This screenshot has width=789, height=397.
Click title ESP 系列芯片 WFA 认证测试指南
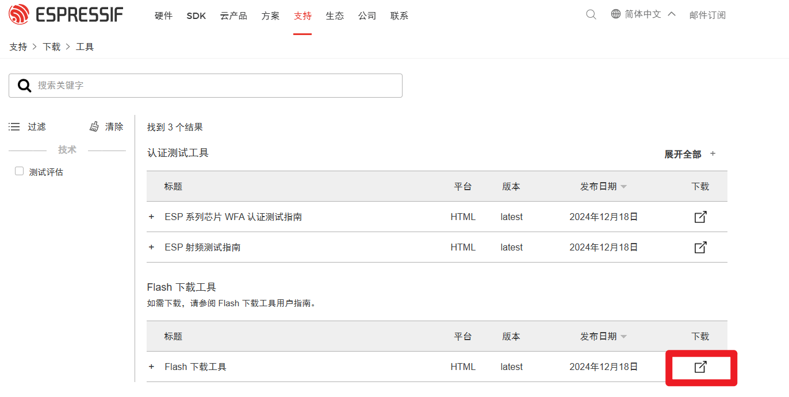tap(233, 217)
